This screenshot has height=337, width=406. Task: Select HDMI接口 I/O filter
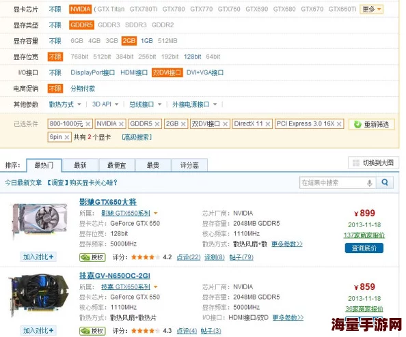point(134,72)
